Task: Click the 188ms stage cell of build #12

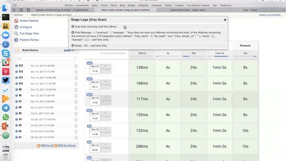Action: (142, 84)
